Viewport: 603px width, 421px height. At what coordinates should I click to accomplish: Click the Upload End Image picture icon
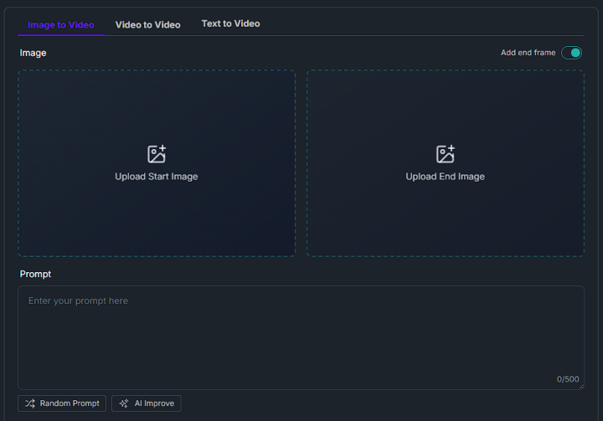click(446, 154)
